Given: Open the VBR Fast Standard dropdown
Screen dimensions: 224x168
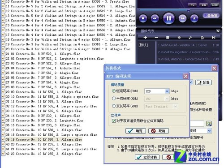Looking at the screenshot, I should point(176,106).
